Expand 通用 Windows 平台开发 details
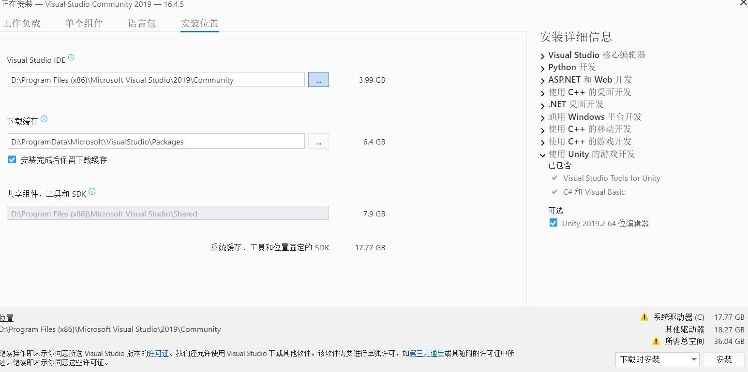This screenshot has height=372, width=748. 542,117
